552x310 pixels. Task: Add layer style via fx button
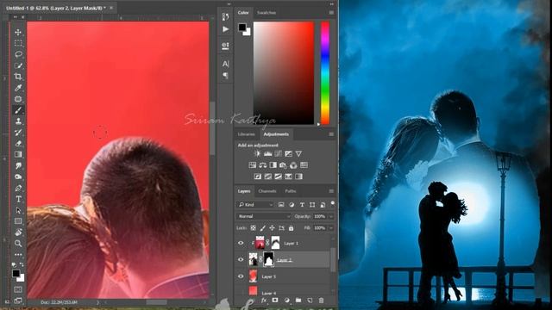(264, 301)
